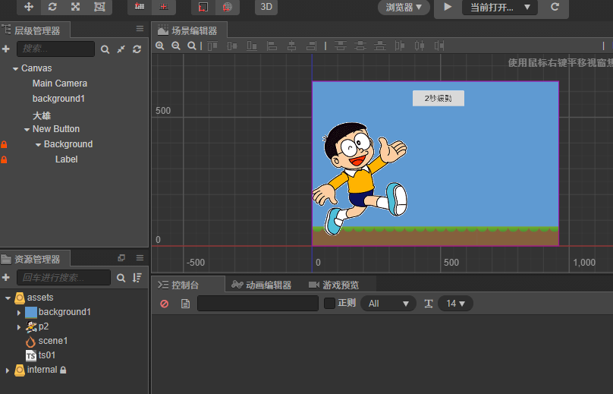
Task: Align selected nodes to right
Action: 311,46
